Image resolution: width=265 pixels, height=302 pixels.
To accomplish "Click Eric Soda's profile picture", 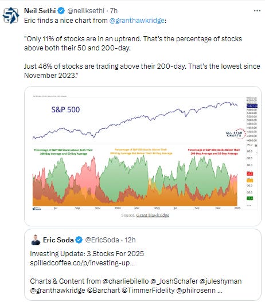I will click(x=36, y=240).
